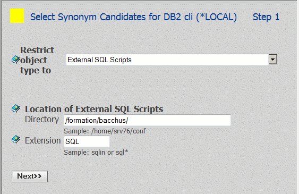This screenshot has height=194, width=299.
Task: Click the Next>> button
Action: [x=30, y=176]
